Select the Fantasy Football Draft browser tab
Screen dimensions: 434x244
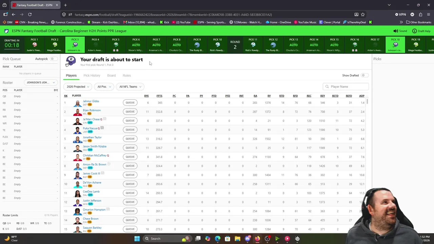(35, 5)
